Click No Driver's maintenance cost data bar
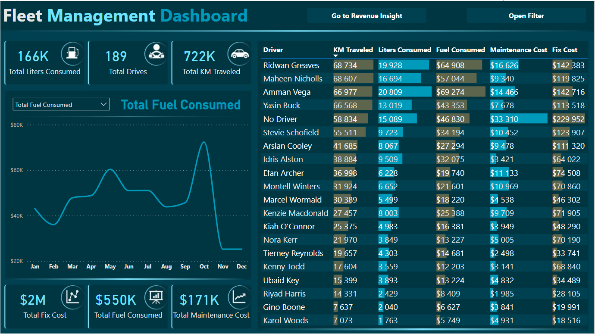 coord(518,119)
